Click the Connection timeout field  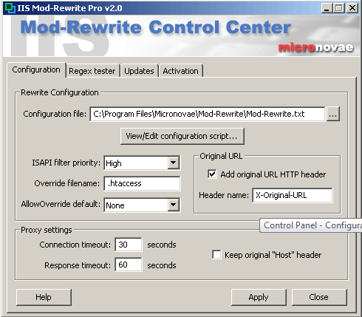pyautogui.click(x=129, y=245)
